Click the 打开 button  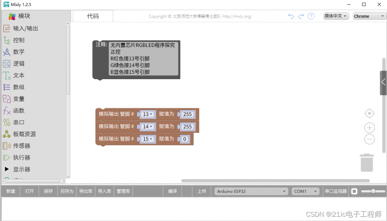(29, 191)
